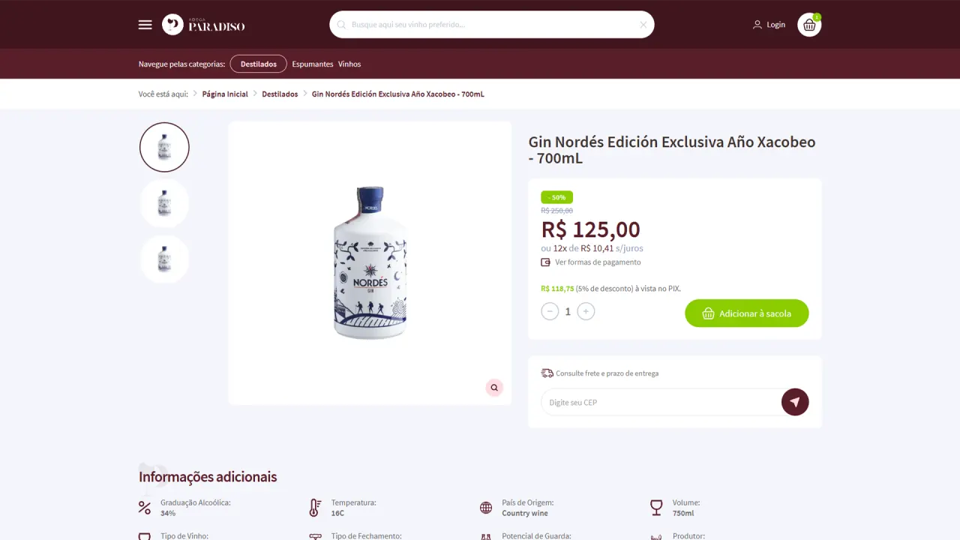Open the shopping basket icon

click(x=809, y=25)
